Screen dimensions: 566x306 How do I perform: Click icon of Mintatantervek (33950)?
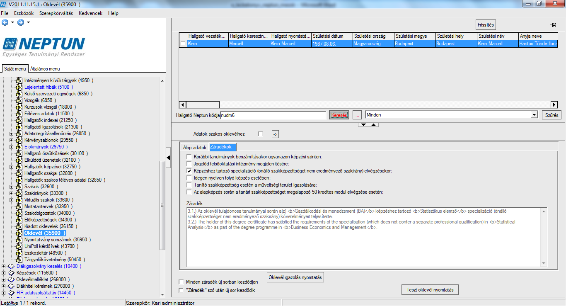pyautogui.click(x=19, y=206)
